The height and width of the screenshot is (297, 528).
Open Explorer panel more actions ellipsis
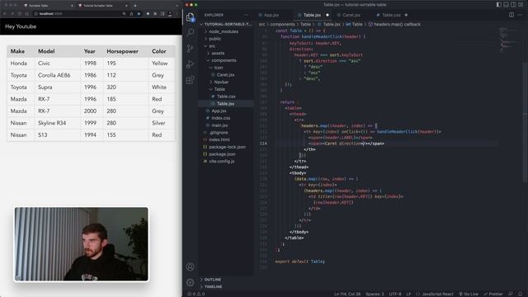pos(246,15)
